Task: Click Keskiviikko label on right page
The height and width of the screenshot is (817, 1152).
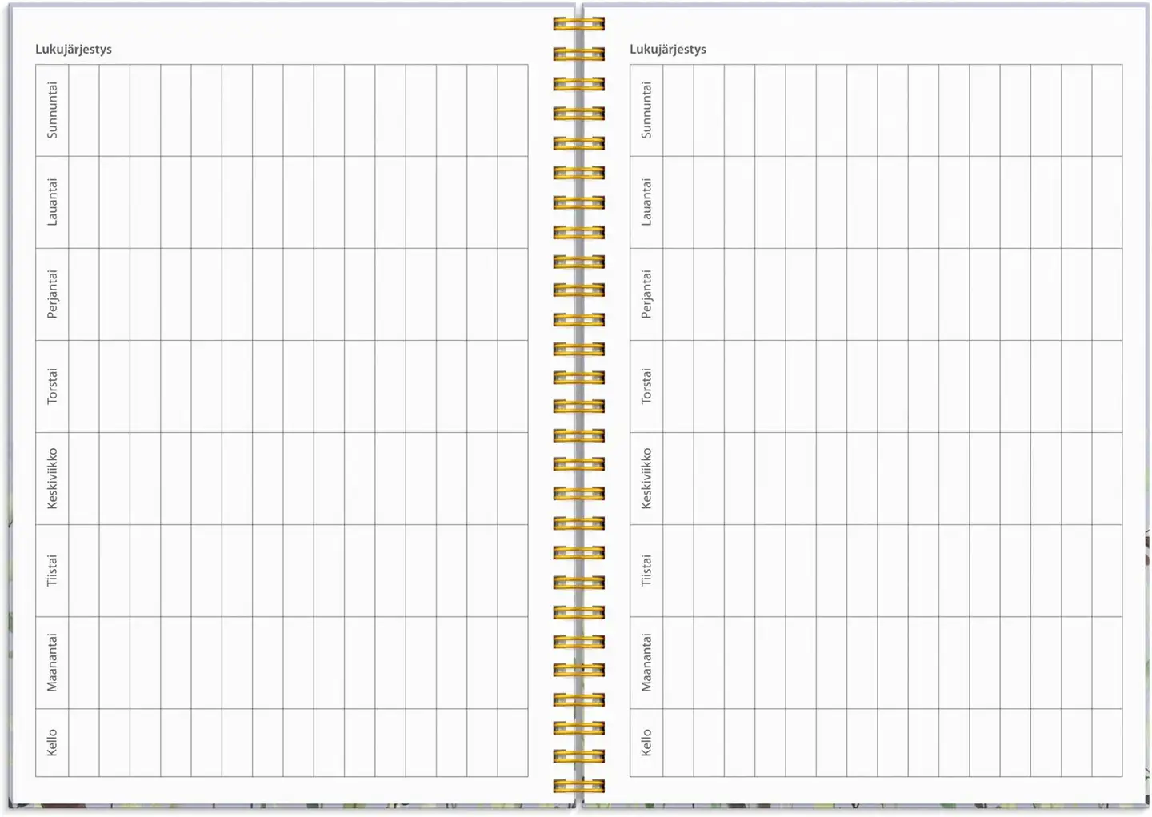Action: point(647,479)
